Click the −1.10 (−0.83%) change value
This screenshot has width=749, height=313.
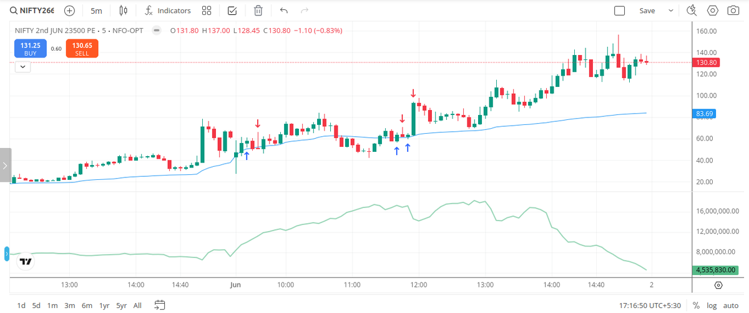(319, 30)
